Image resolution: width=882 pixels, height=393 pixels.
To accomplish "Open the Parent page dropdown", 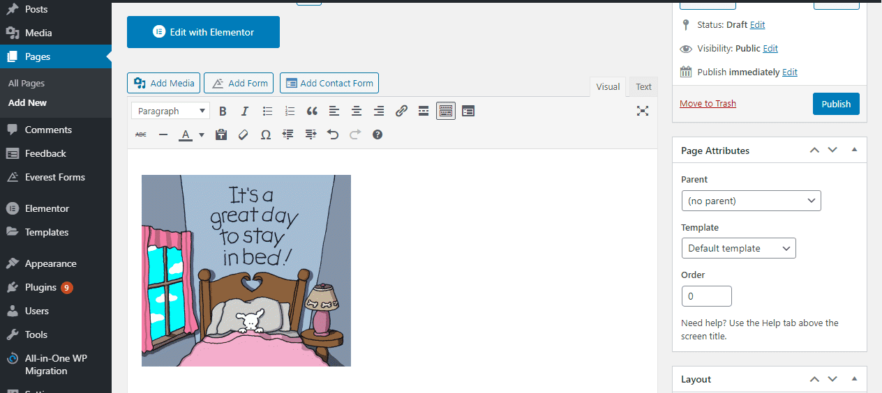I will 751,201.
